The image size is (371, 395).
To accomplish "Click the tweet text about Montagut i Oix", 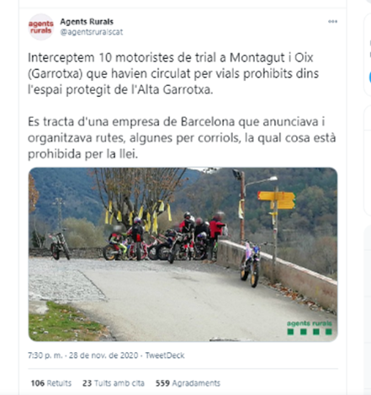I will pyautogui.click(x=173, y=73).
